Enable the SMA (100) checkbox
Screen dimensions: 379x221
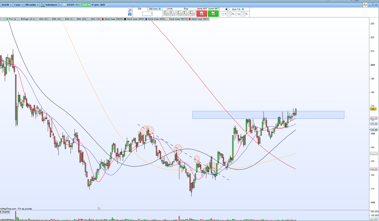coord(89,19)
